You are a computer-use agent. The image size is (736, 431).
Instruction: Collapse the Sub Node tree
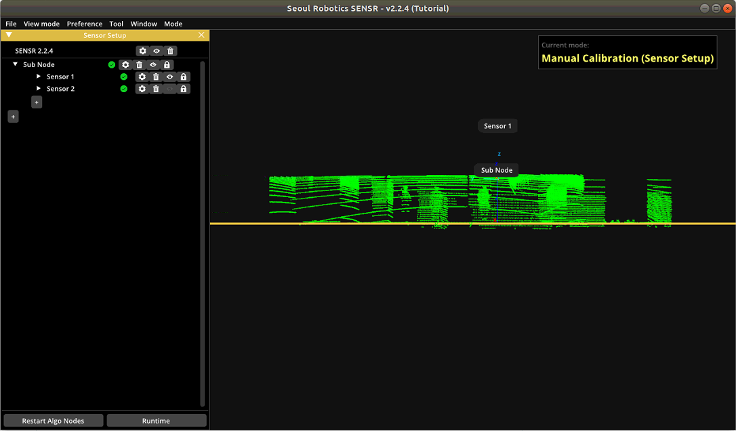click(x=15, y=64)
